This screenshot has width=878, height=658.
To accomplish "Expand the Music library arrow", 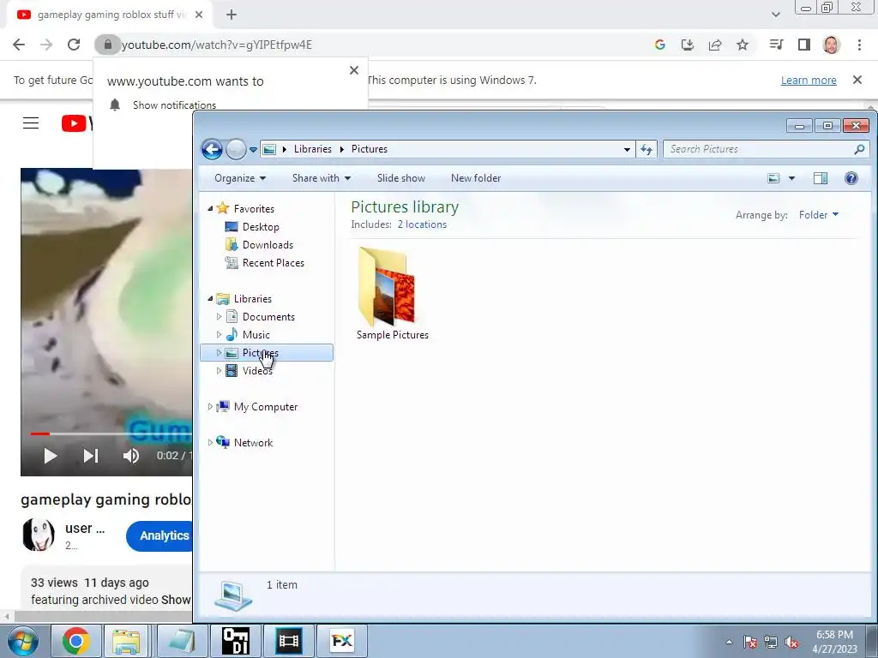I will tap(219, 335).
